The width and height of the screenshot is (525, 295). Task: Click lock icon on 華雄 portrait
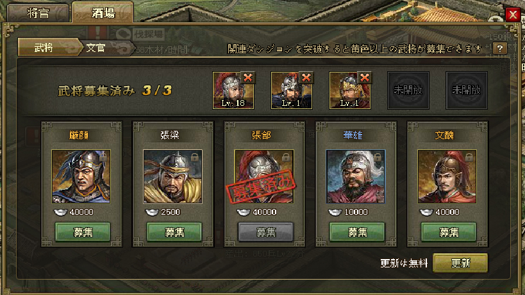point(378,156)
